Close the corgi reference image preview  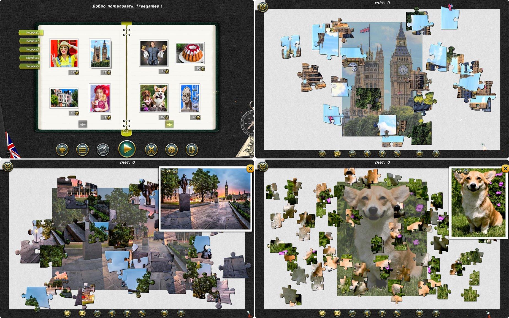[505, 168]
